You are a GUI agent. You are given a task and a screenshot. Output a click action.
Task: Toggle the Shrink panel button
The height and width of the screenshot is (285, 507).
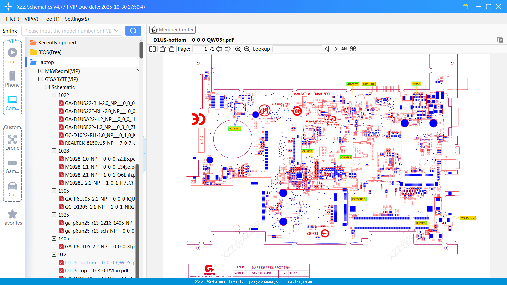[10, 31]
